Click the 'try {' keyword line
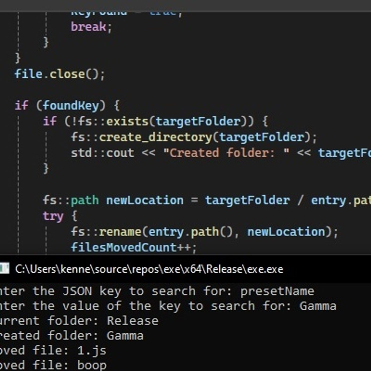371x371 pixels. [x=60, y=216]
